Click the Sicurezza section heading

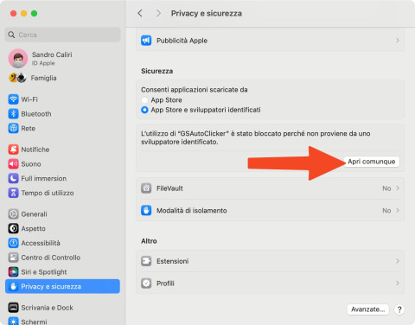pos(157,71)
